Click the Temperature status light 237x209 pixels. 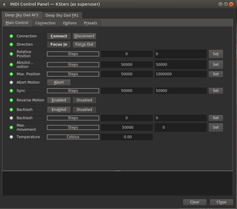coord(11,137)
